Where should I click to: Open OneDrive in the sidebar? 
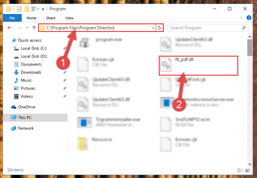coord(26,107)
